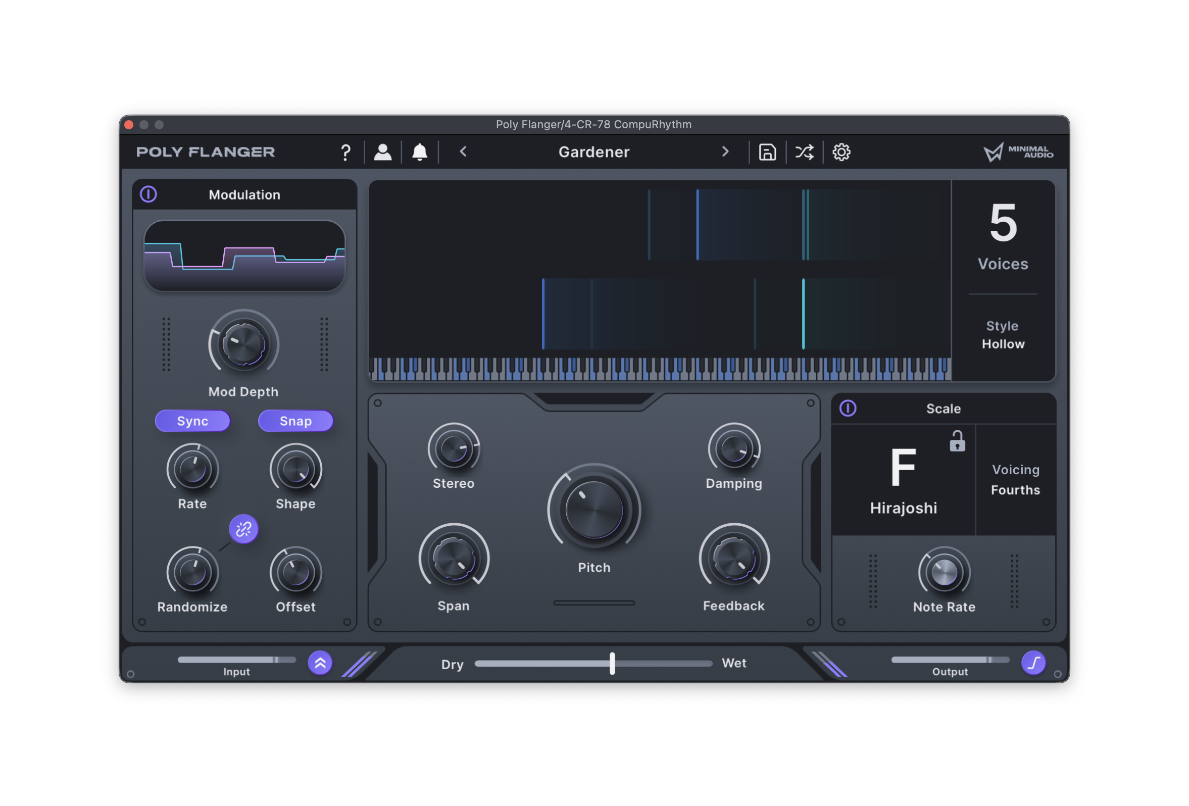Toggle the scale lock padlock

(957, 441)
